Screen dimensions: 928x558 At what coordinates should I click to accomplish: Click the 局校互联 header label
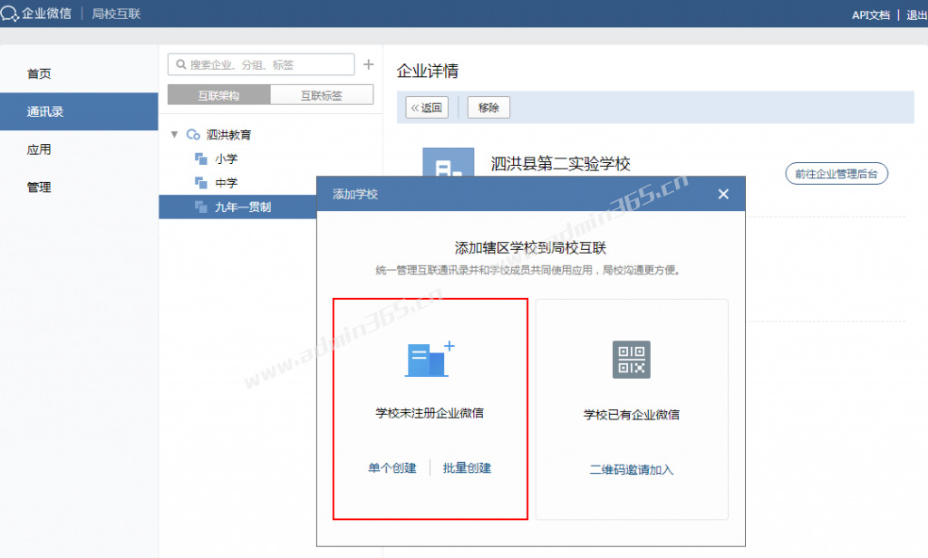[116, 14]
